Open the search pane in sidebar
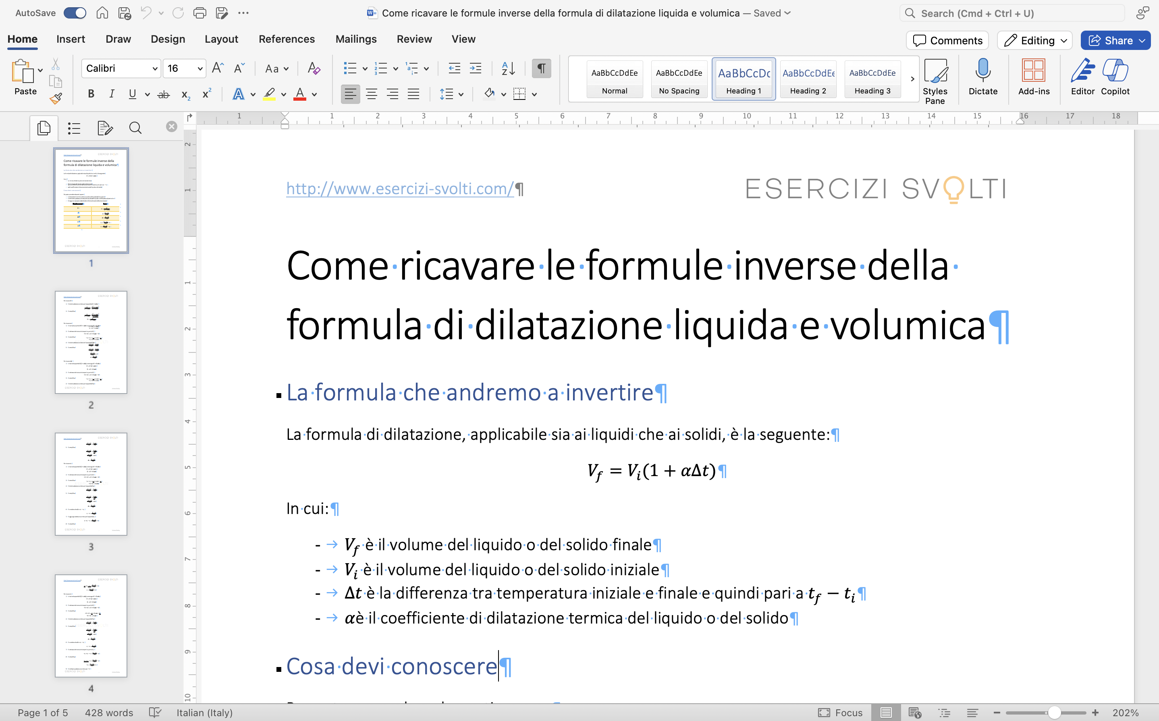The height and width of the screenshot is (721, 1159). [x=135, y=128]
